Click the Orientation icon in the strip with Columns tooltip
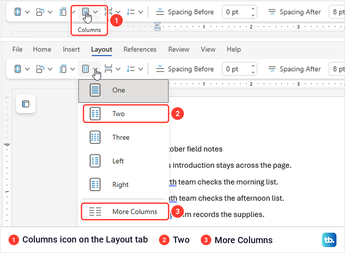 tap(40, 12)
